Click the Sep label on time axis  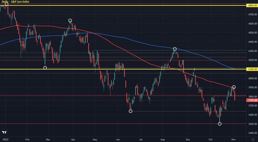187,139
